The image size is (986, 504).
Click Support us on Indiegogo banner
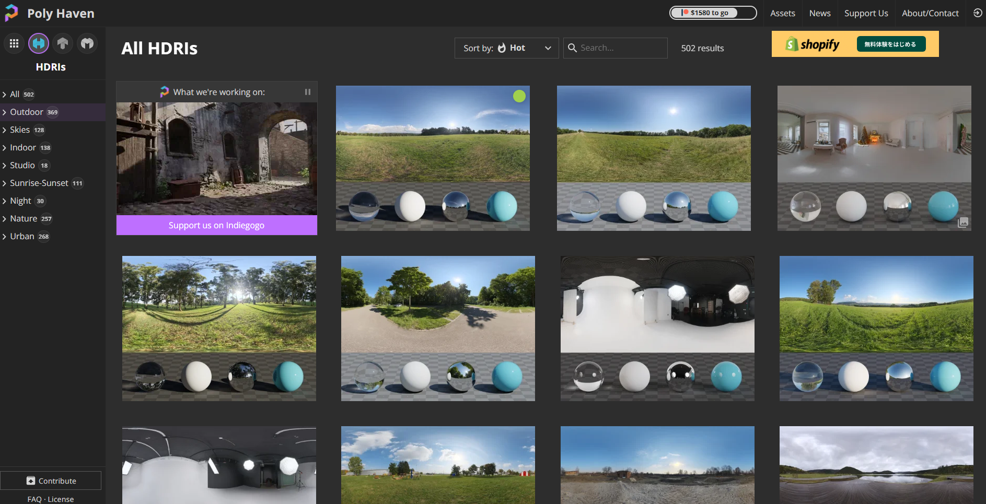(216, 225)
